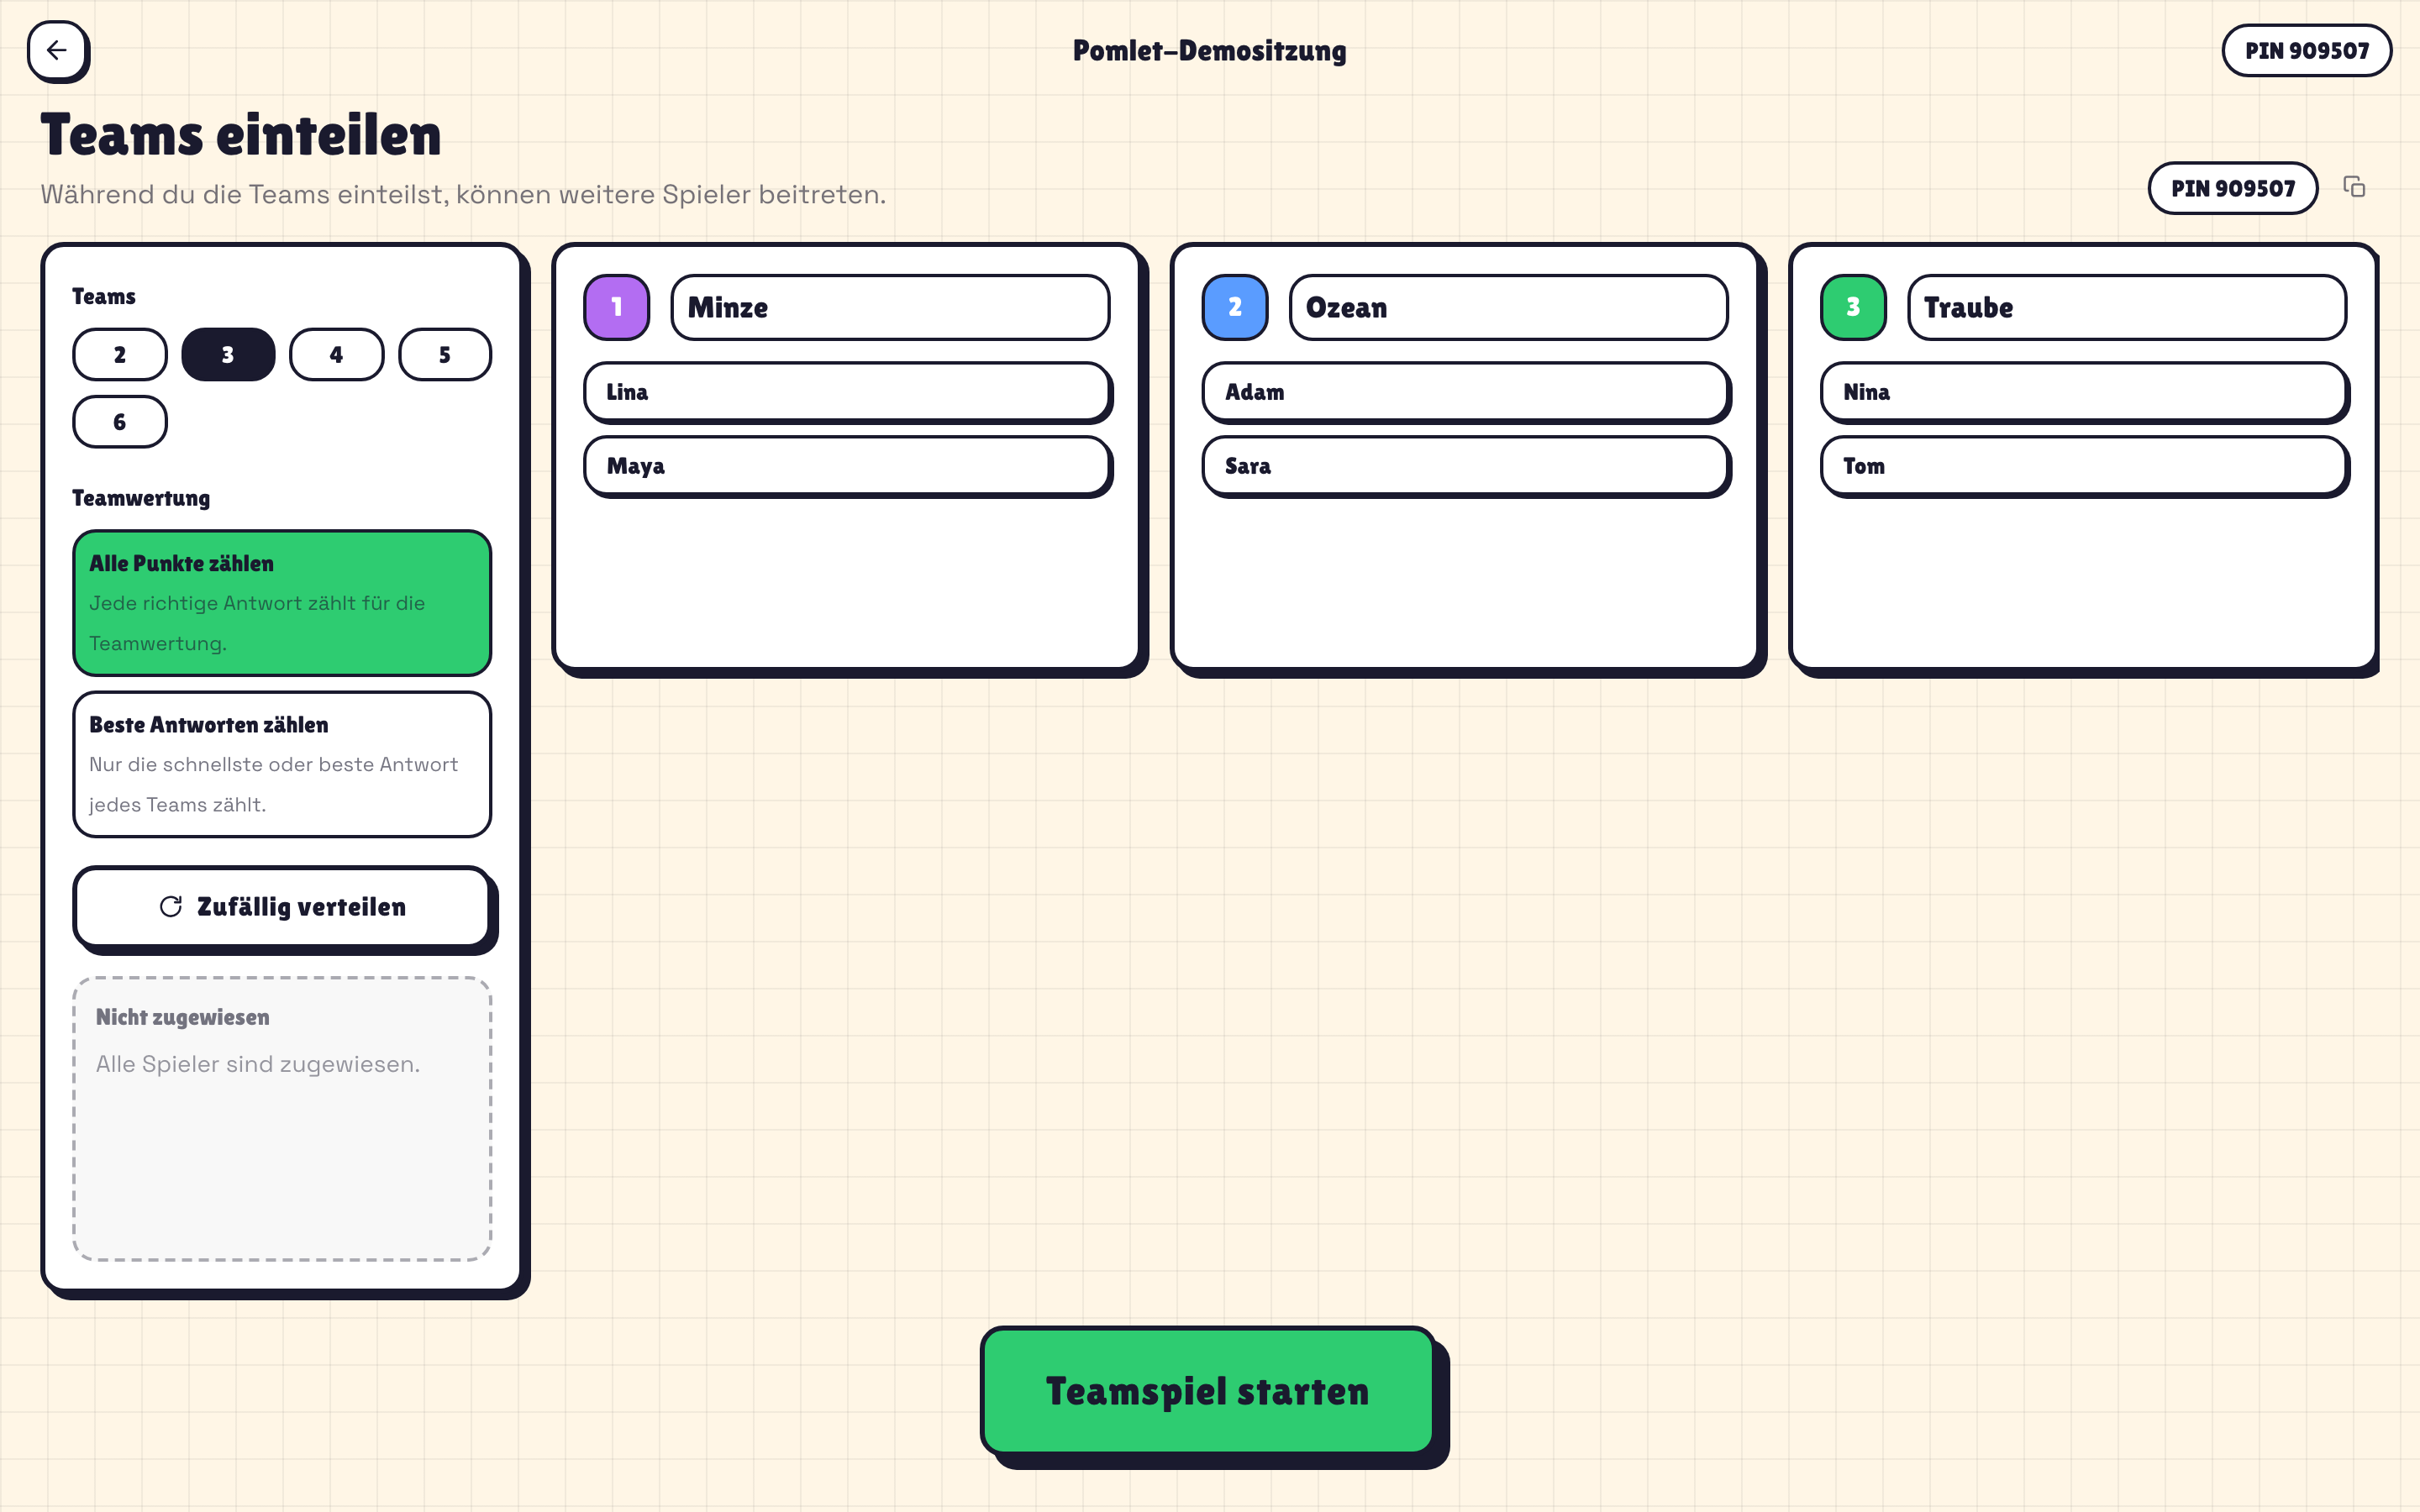Select player Lina in team Minze
Screen dimensions: 2420x1512
[x=847, y=392]
